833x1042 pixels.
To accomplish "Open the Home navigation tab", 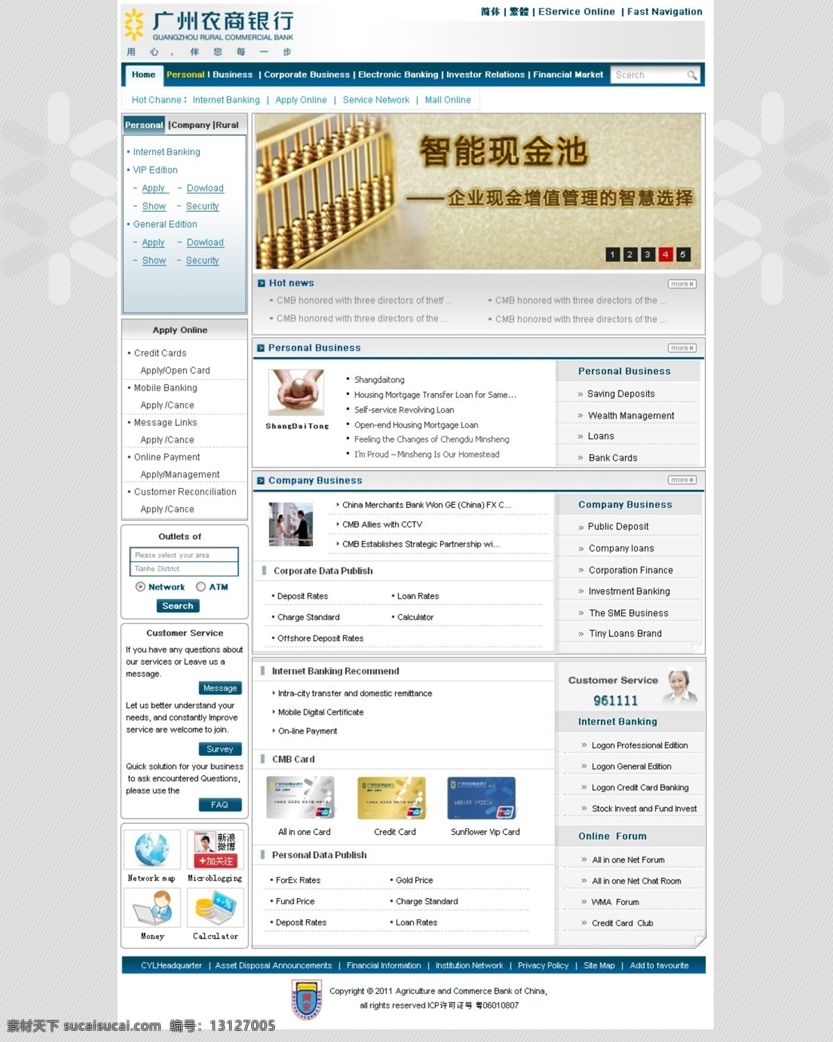I will tap(144, 75).
